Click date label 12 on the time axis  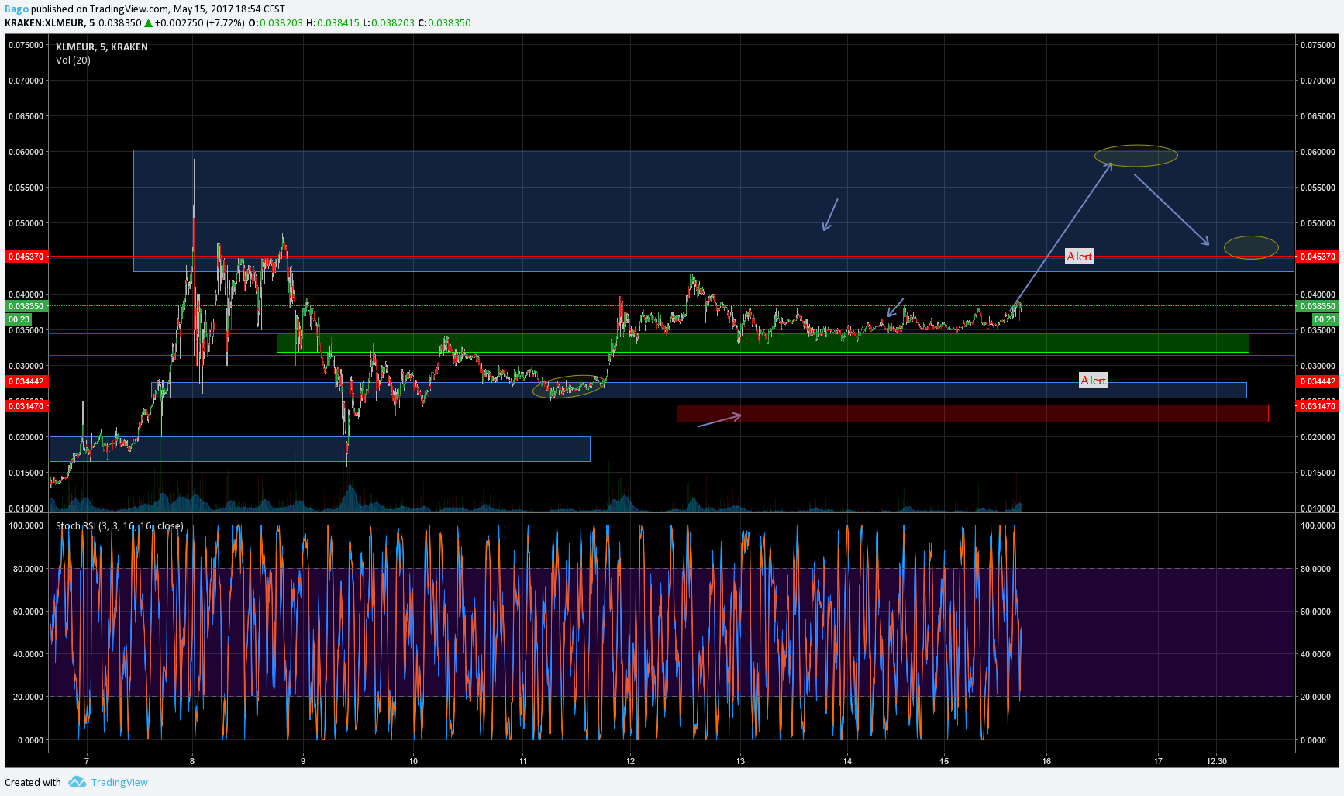coord(631,761)
